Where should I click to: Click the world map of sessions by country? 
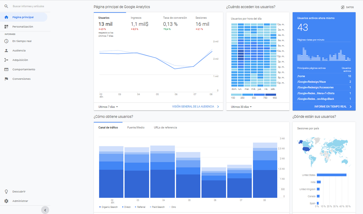click(x=324, y=152)
